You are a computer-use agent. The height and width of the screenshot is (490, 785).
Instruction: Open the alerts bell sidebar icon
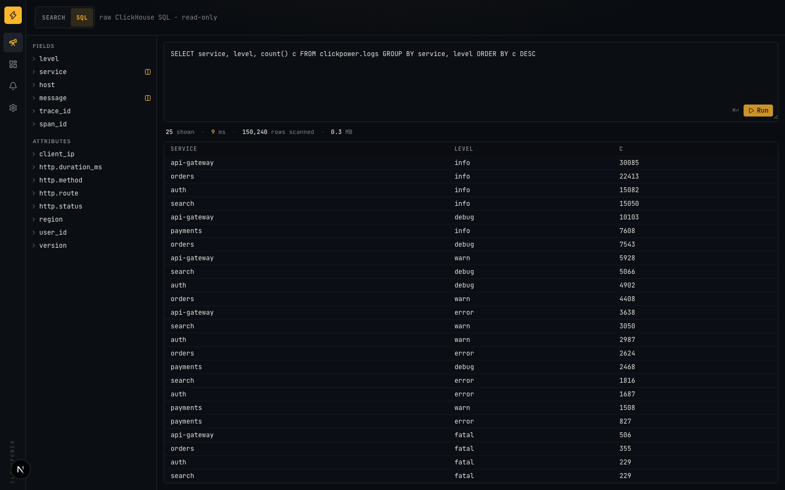tap(13, 86)
